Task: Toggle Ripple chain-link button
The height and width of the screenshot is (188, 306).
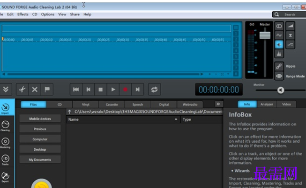Action: click(279, 66)
